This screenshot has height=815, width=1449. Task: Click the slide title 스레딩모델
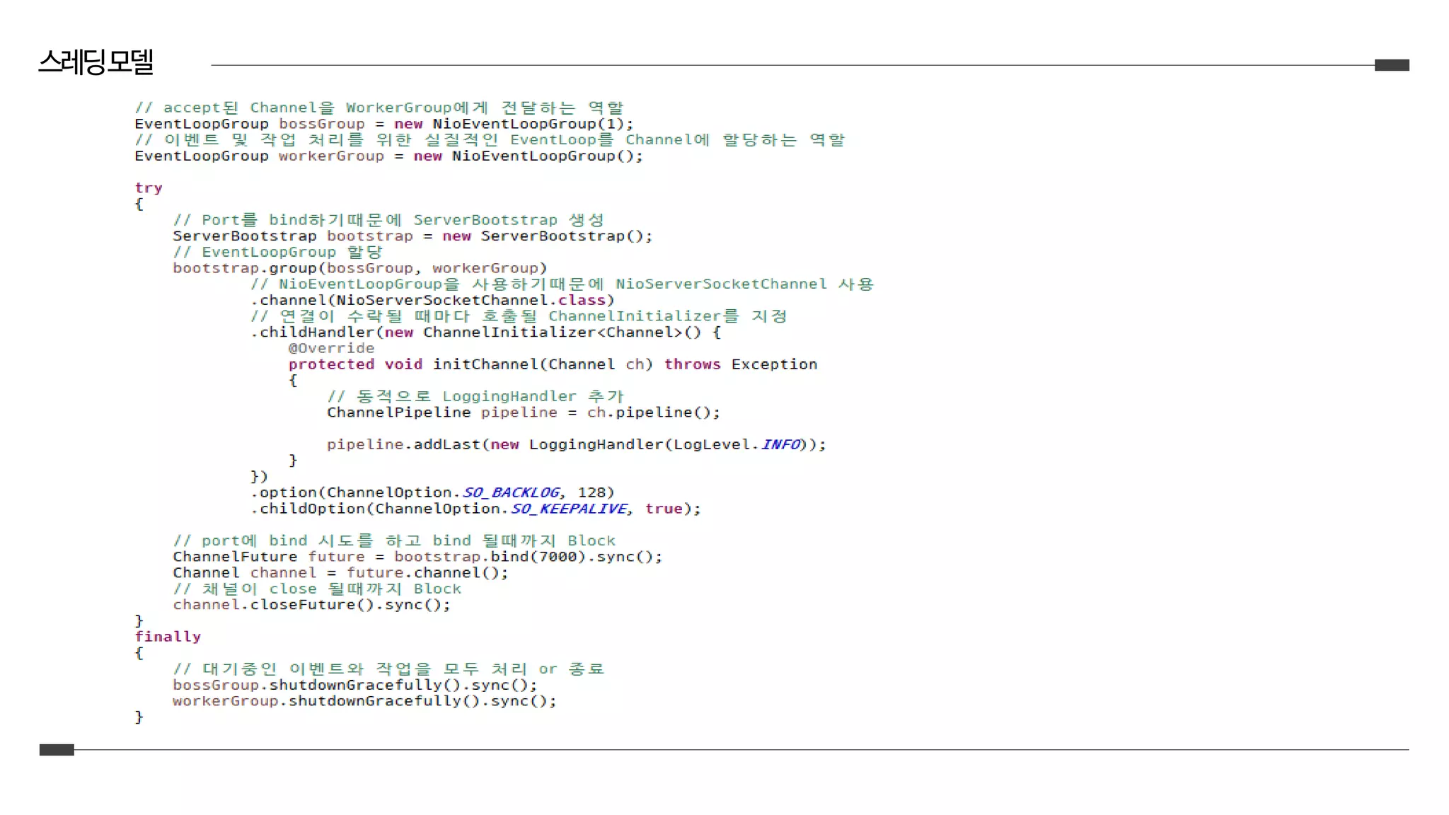(x=96, y=62)
